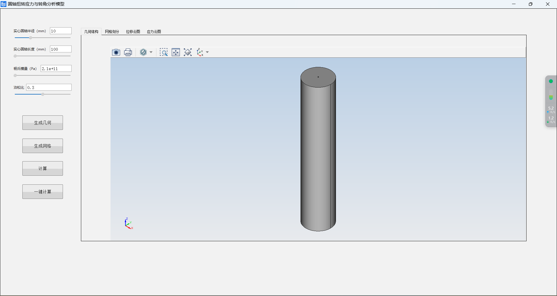Click the 生成网格 button
Viewport: 557px width, 296px height.
coord(43,146)
